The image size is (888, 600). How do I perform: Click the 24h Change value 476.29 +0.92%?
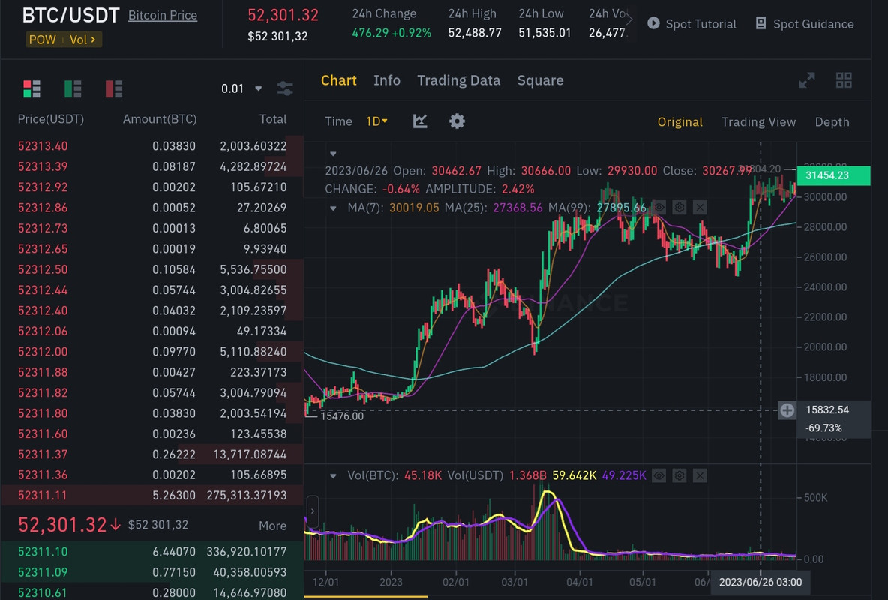click(x=391, y=33)
